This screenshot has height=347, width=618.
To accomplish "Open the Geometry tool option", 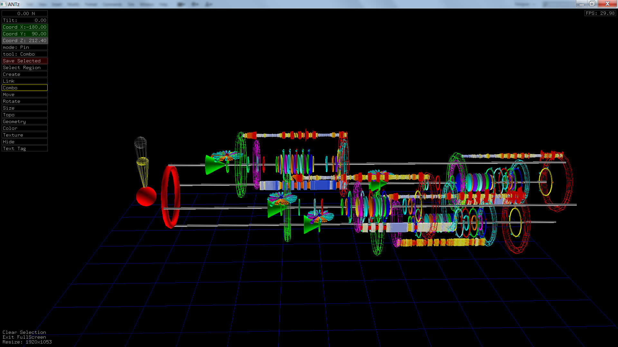I will coord(24,121).
